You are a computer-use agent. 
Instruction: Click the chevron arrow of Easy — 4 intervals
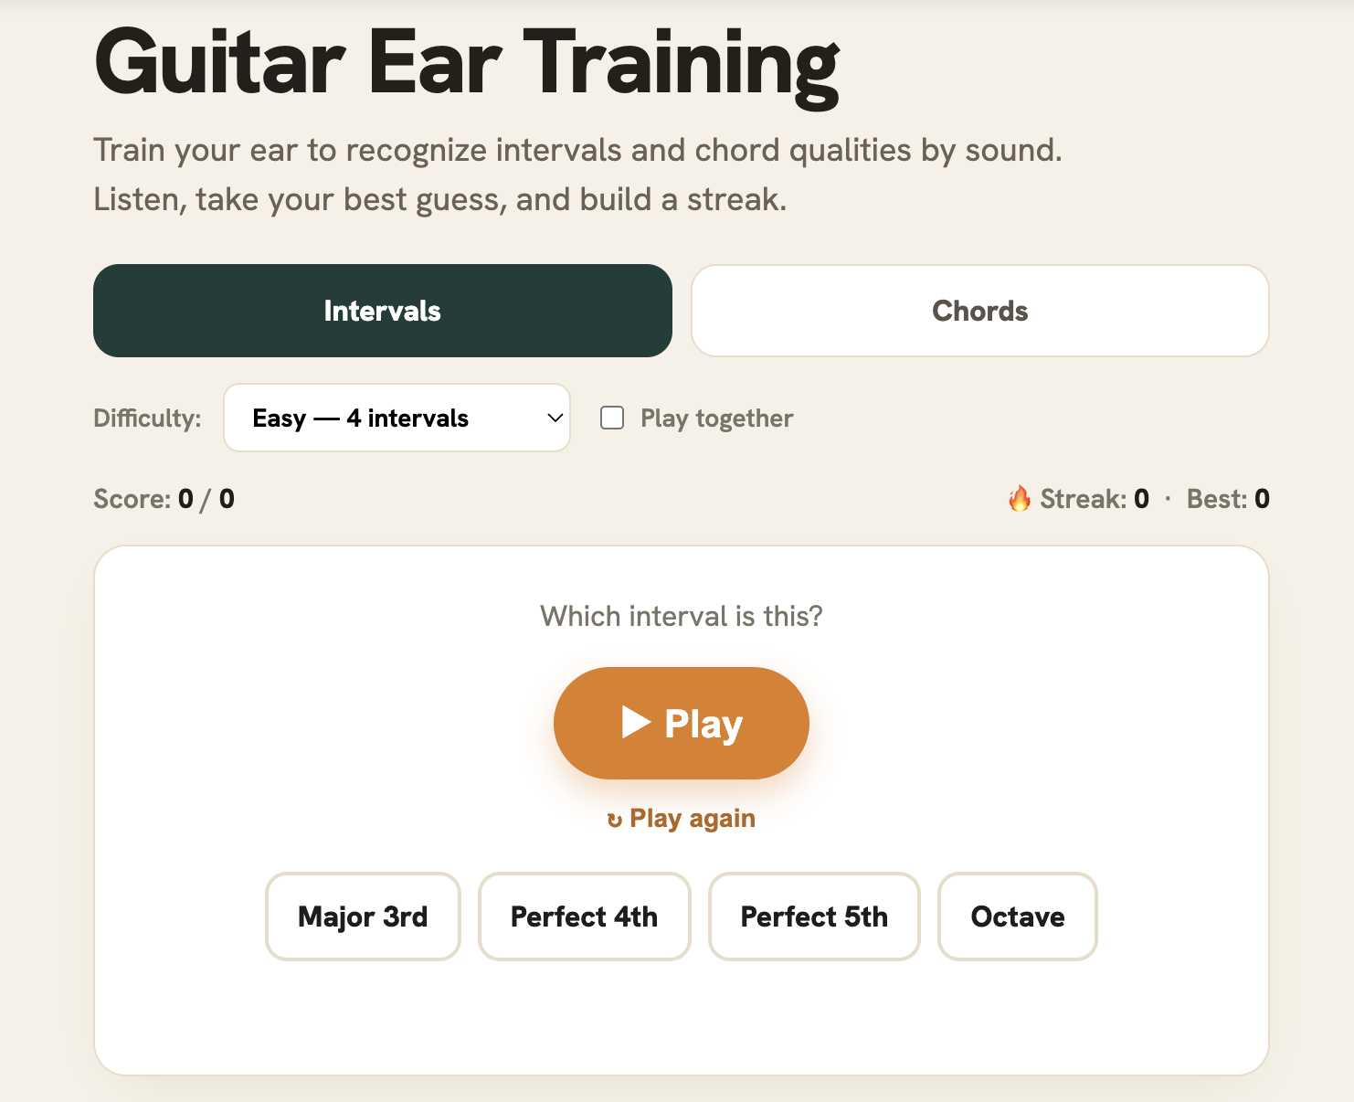(x=555, y=418)
